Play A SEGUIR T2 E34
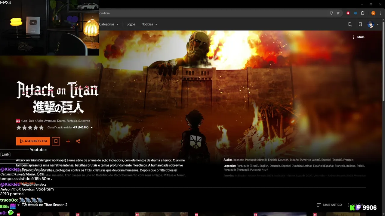This screenshot has height=216, width=385. (x=33, y=141)
